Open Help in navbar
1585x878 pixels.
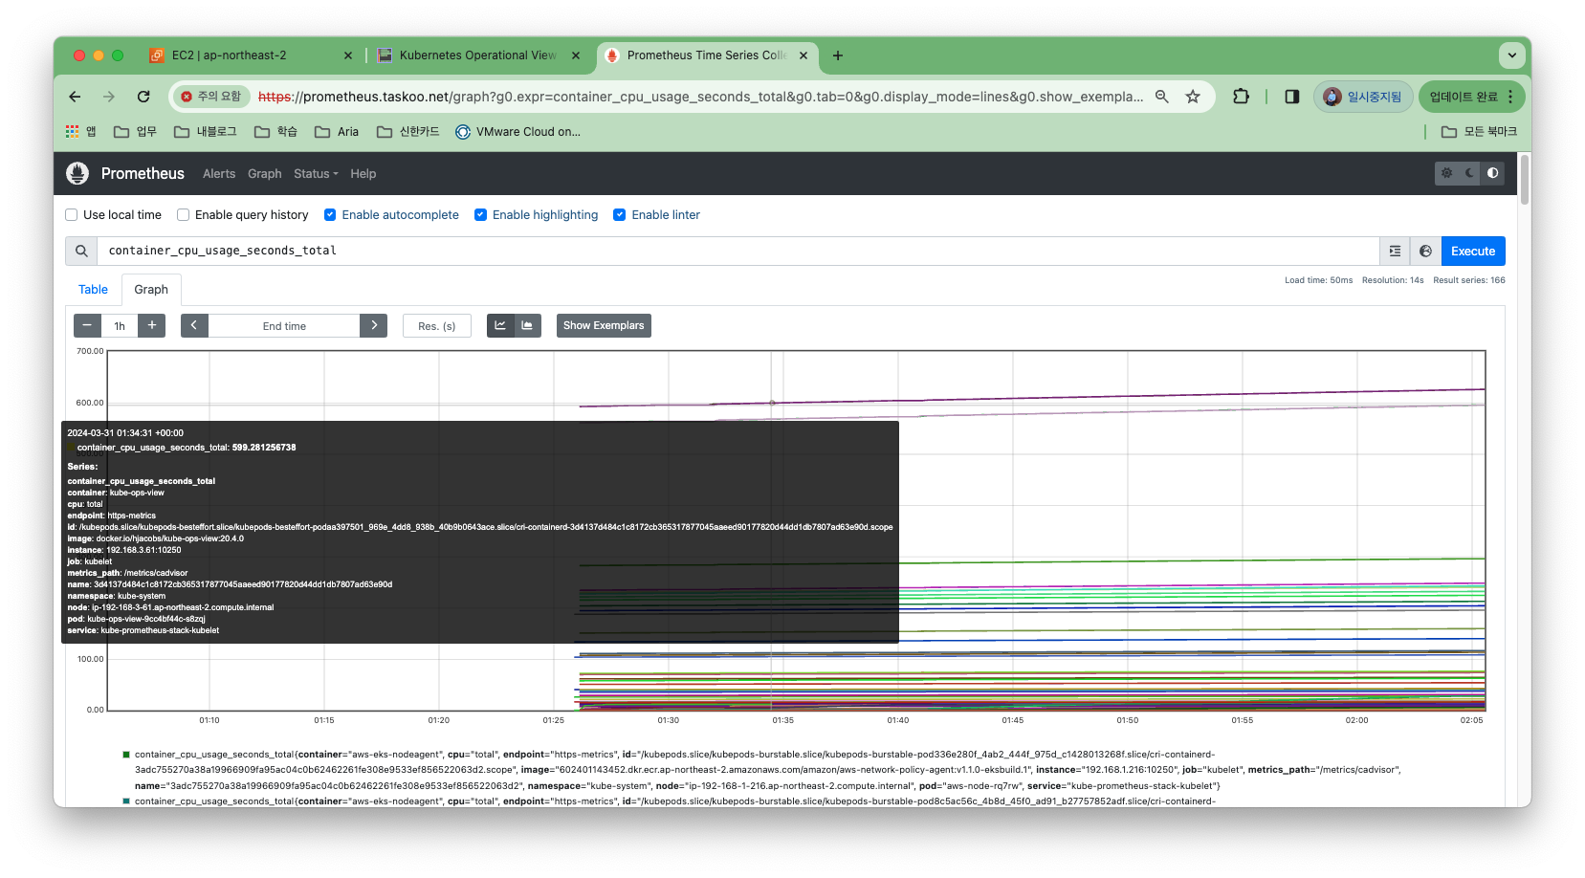[x=363, y=174]
